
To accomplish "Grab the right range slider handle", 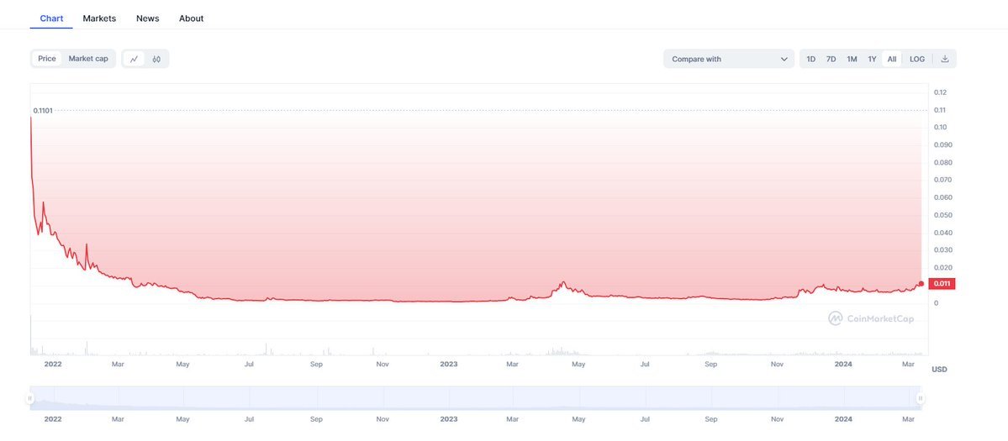I will 921,399.
